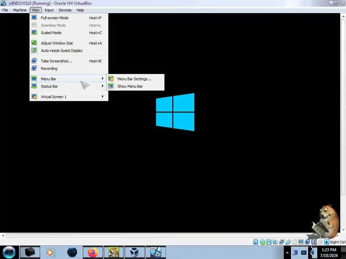Click the CPU virtualization V icon

pyautogui.click(x=314, y=242)
